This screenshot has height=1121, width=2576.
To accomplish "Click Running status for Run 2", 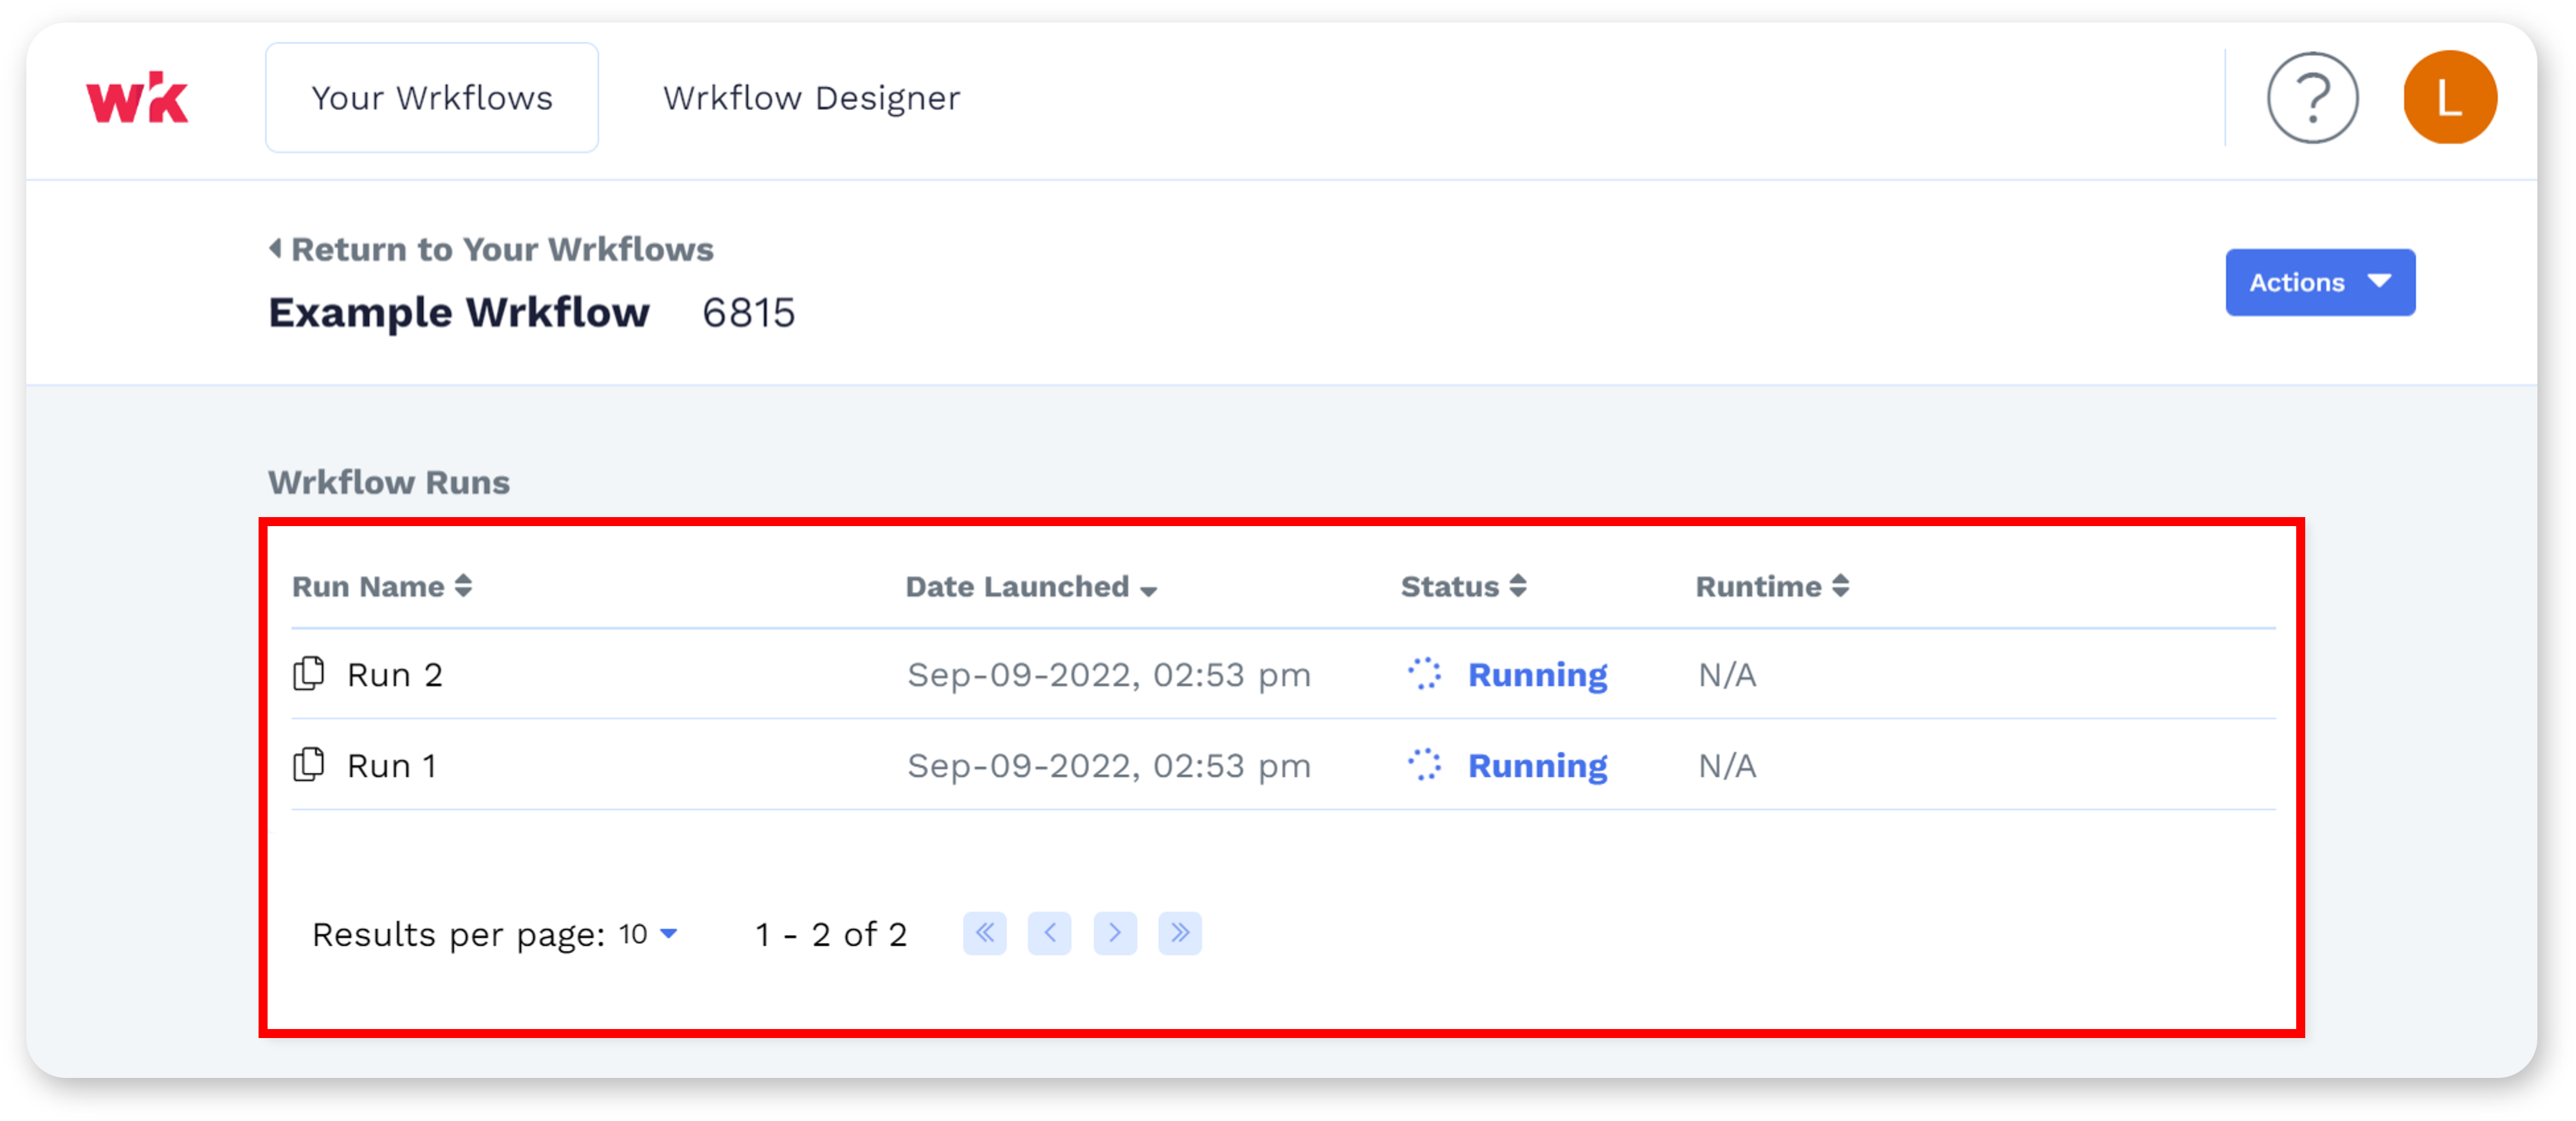I will pyautogui.click(x=1537, y=675).
